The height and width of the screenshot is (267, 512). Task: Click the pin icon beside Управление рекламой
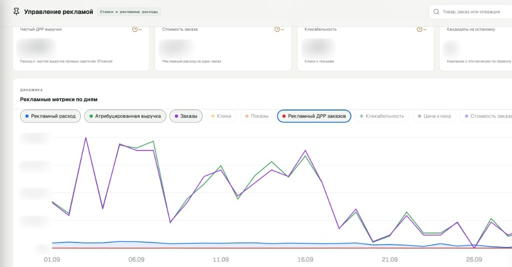click(16, 12)
